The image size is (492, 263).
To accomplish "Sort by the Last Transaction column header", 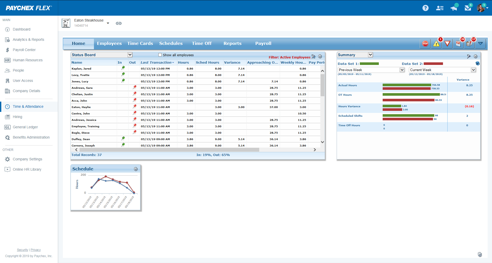I will click(x=156, y=62).
